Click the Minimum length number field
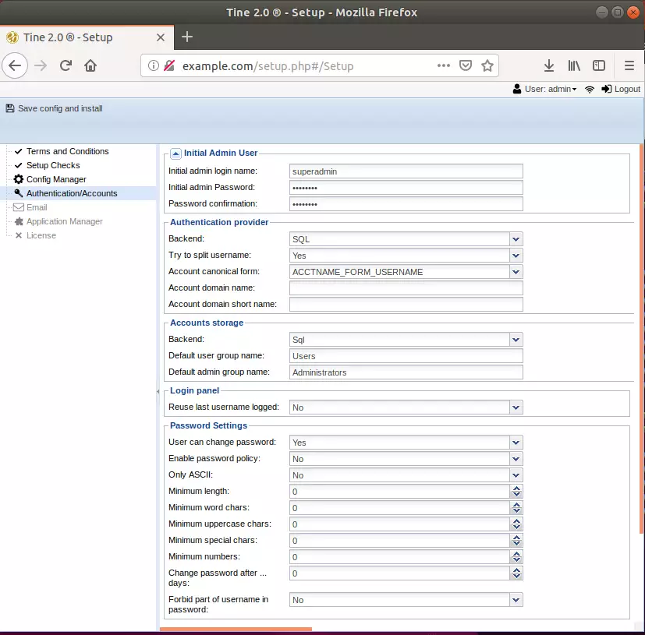Viewport: 645px width, 635px height. coord(399,492)
